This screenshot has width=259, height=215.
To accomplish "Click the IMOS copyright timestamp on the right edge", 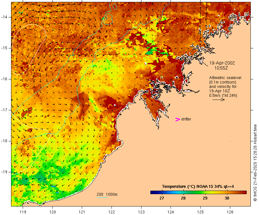I will [255, 163].
